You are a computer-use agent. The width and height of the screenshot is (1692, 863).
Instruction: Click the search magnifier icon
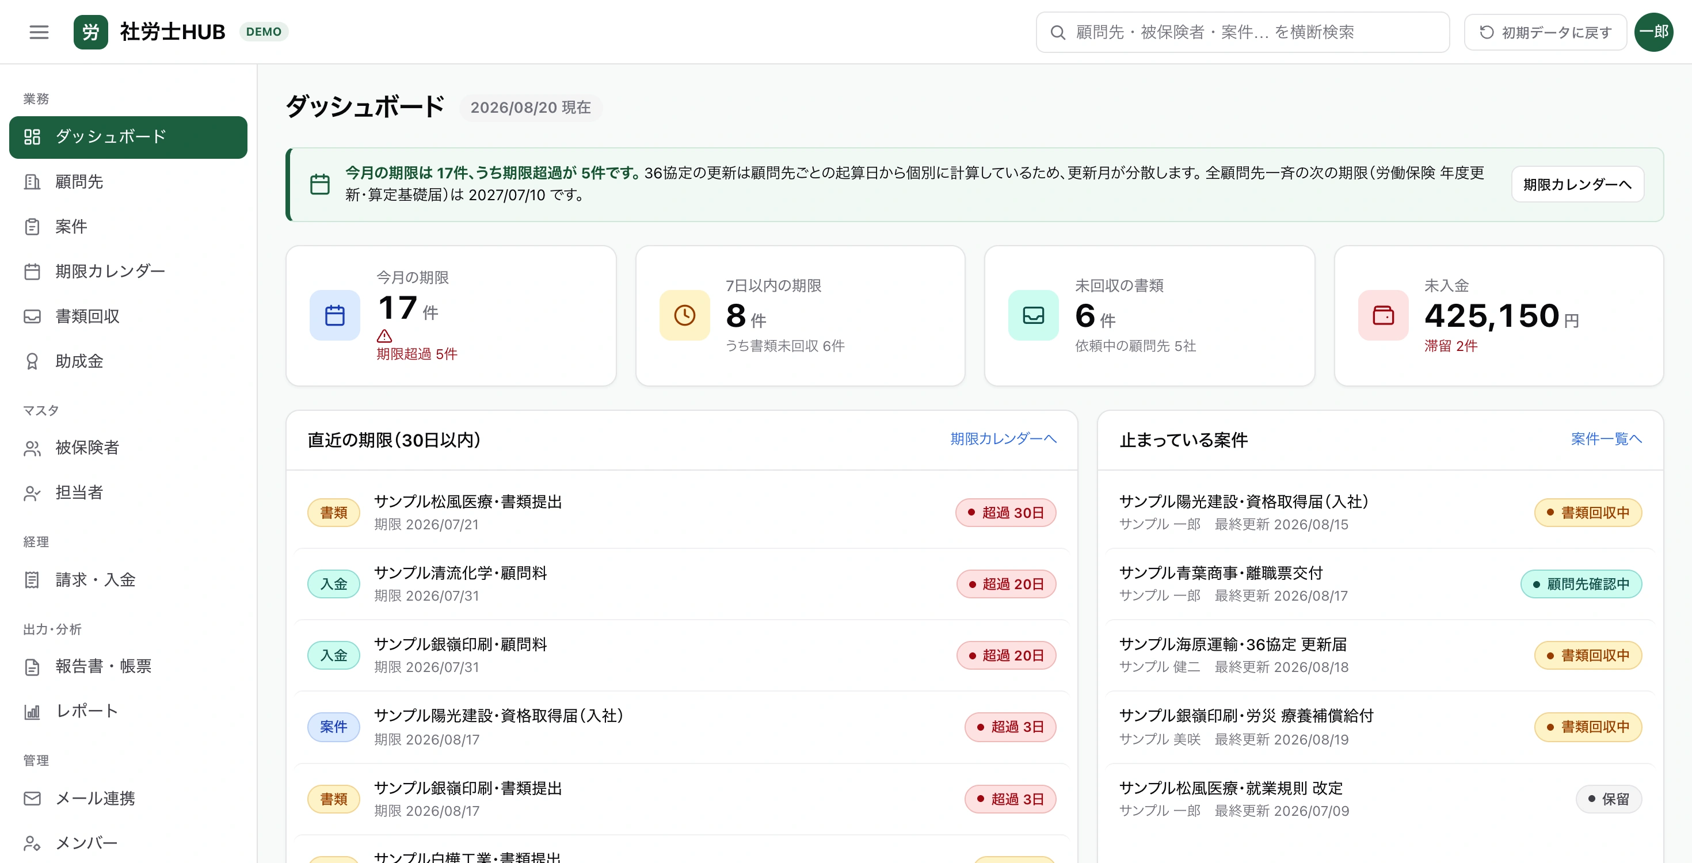(x=1058, y=32)
